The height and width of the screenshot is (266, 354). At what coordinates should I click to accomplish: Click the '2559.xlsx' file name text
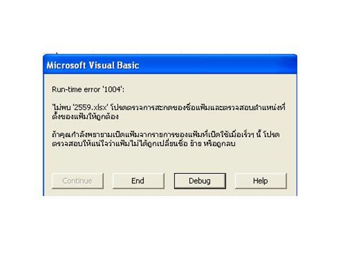click(90, 108)
